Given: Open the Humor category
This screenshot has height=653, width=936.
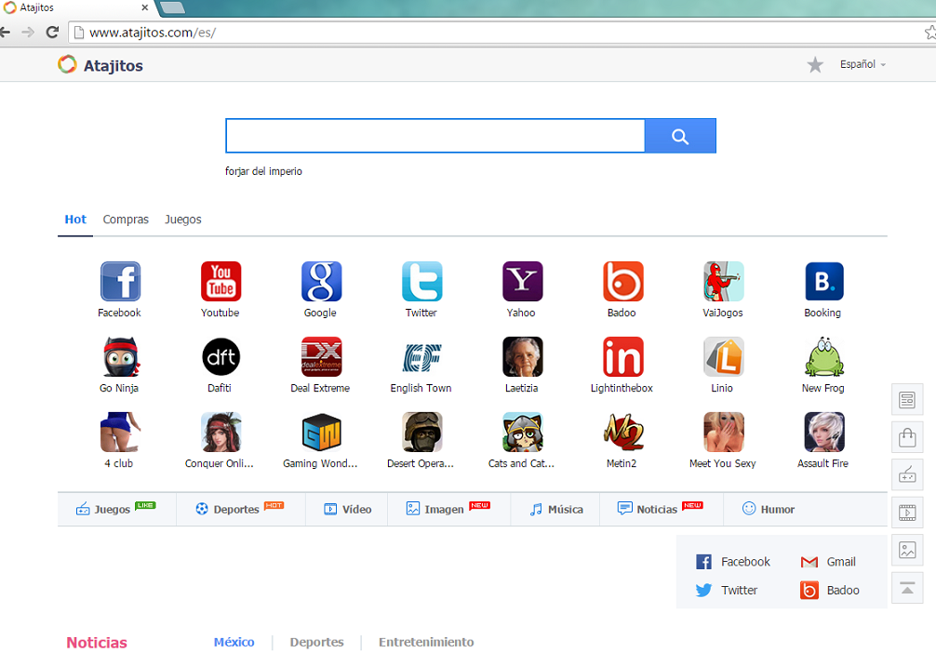Looking at the screenshot, I should tap(769, 509).
